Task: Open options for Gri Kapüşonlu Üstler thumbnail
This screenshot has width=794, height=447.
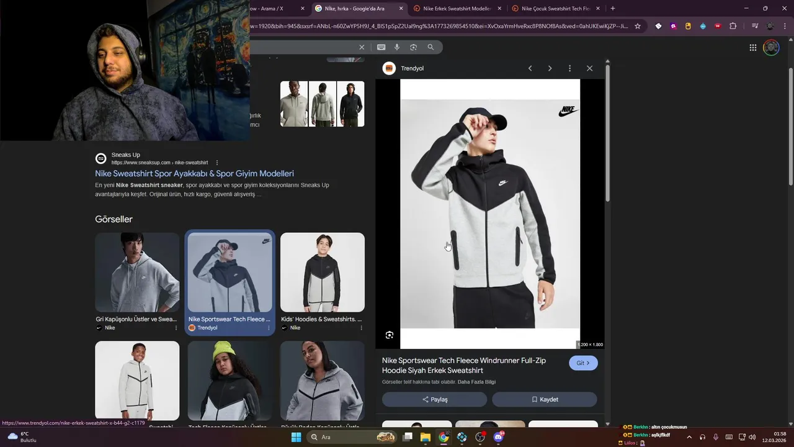Action: tap(176, 328)
